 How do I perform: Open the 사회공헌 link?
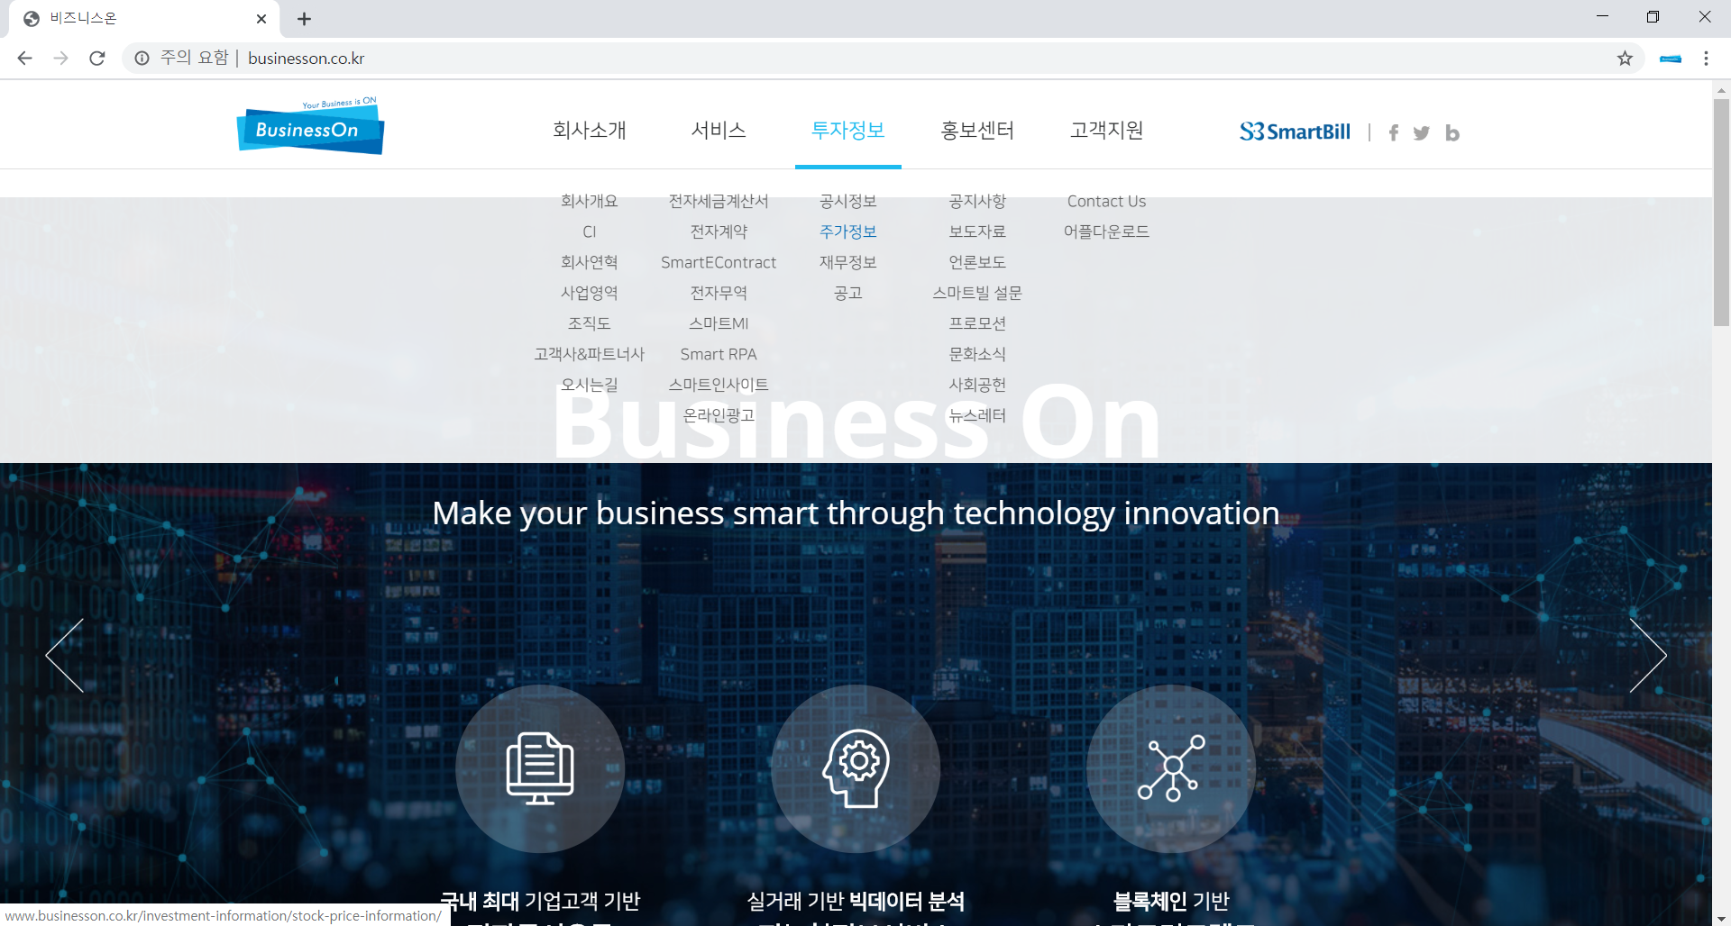[x=977, y=385]
